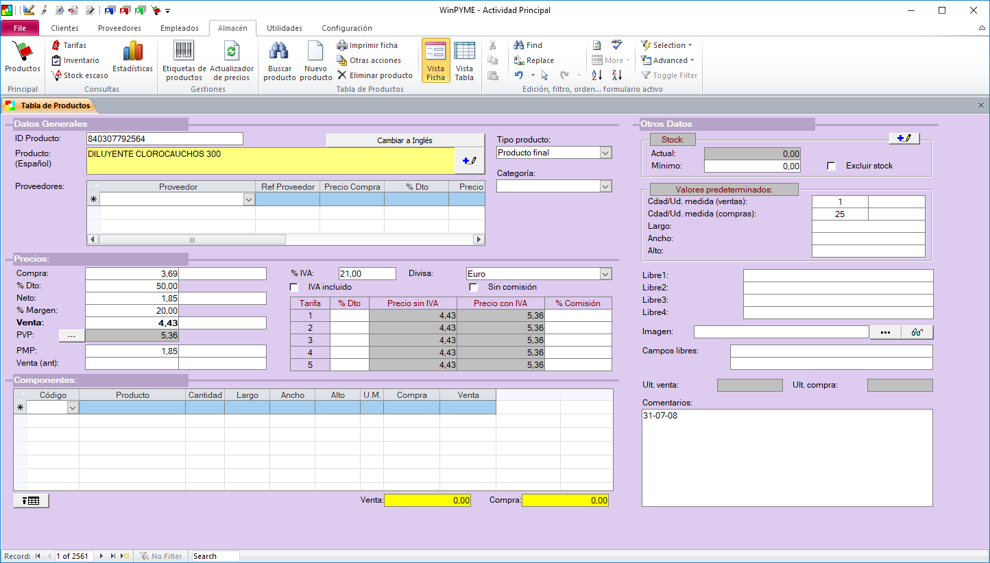Screen dimensions: 990x563
Task: Open the Utilidades ribbon tab
Action: point(284,28)
